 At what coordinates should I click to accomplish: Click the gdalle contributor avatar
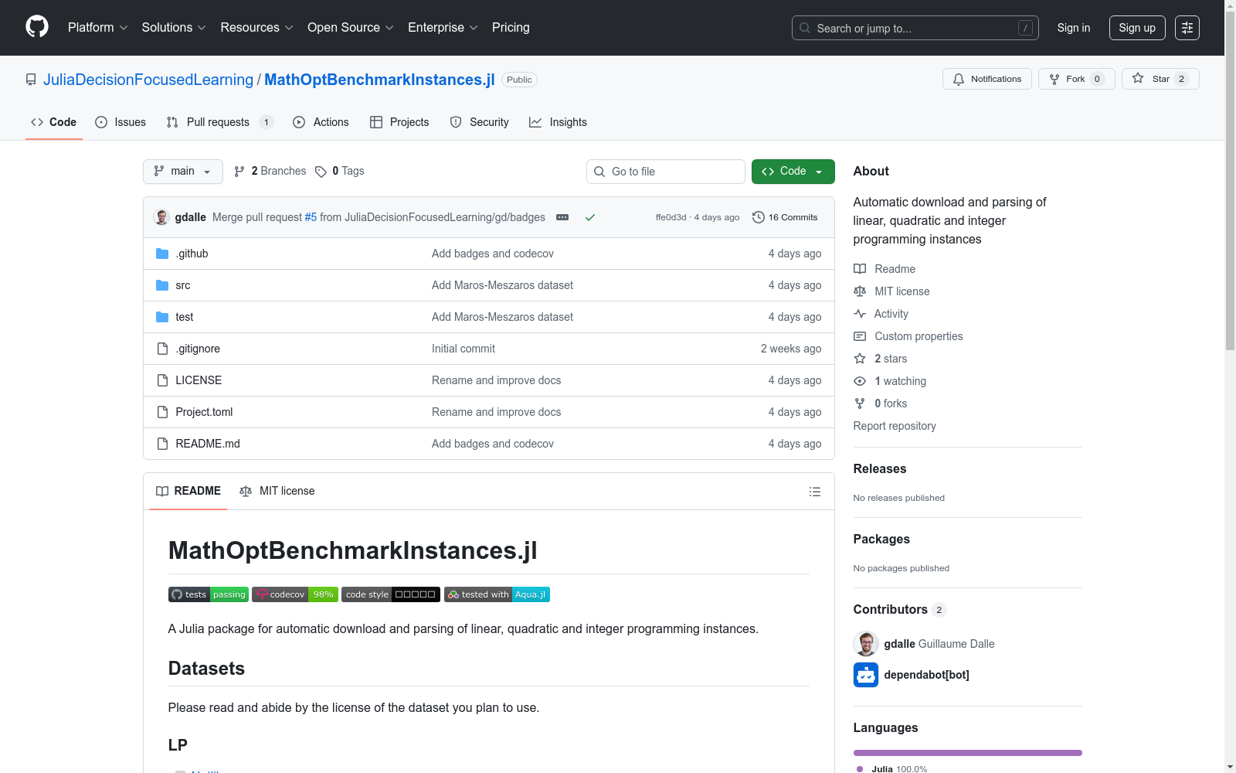[866, 644]
